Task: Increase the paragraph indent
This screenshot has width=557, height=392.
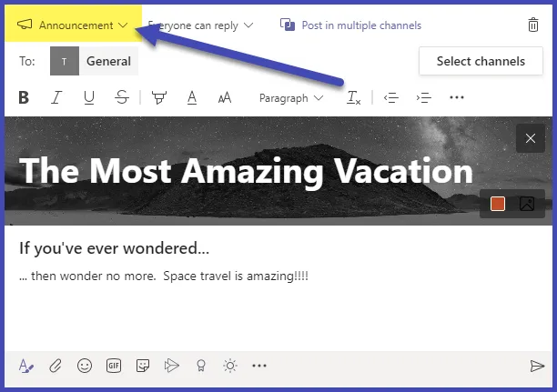Action: (423, 97)
